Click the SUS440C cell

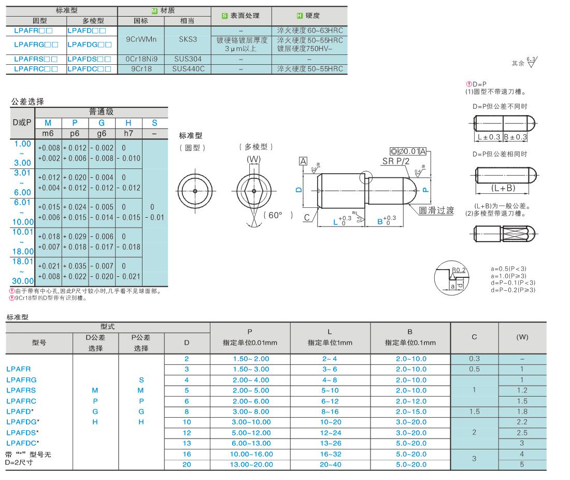188,69
